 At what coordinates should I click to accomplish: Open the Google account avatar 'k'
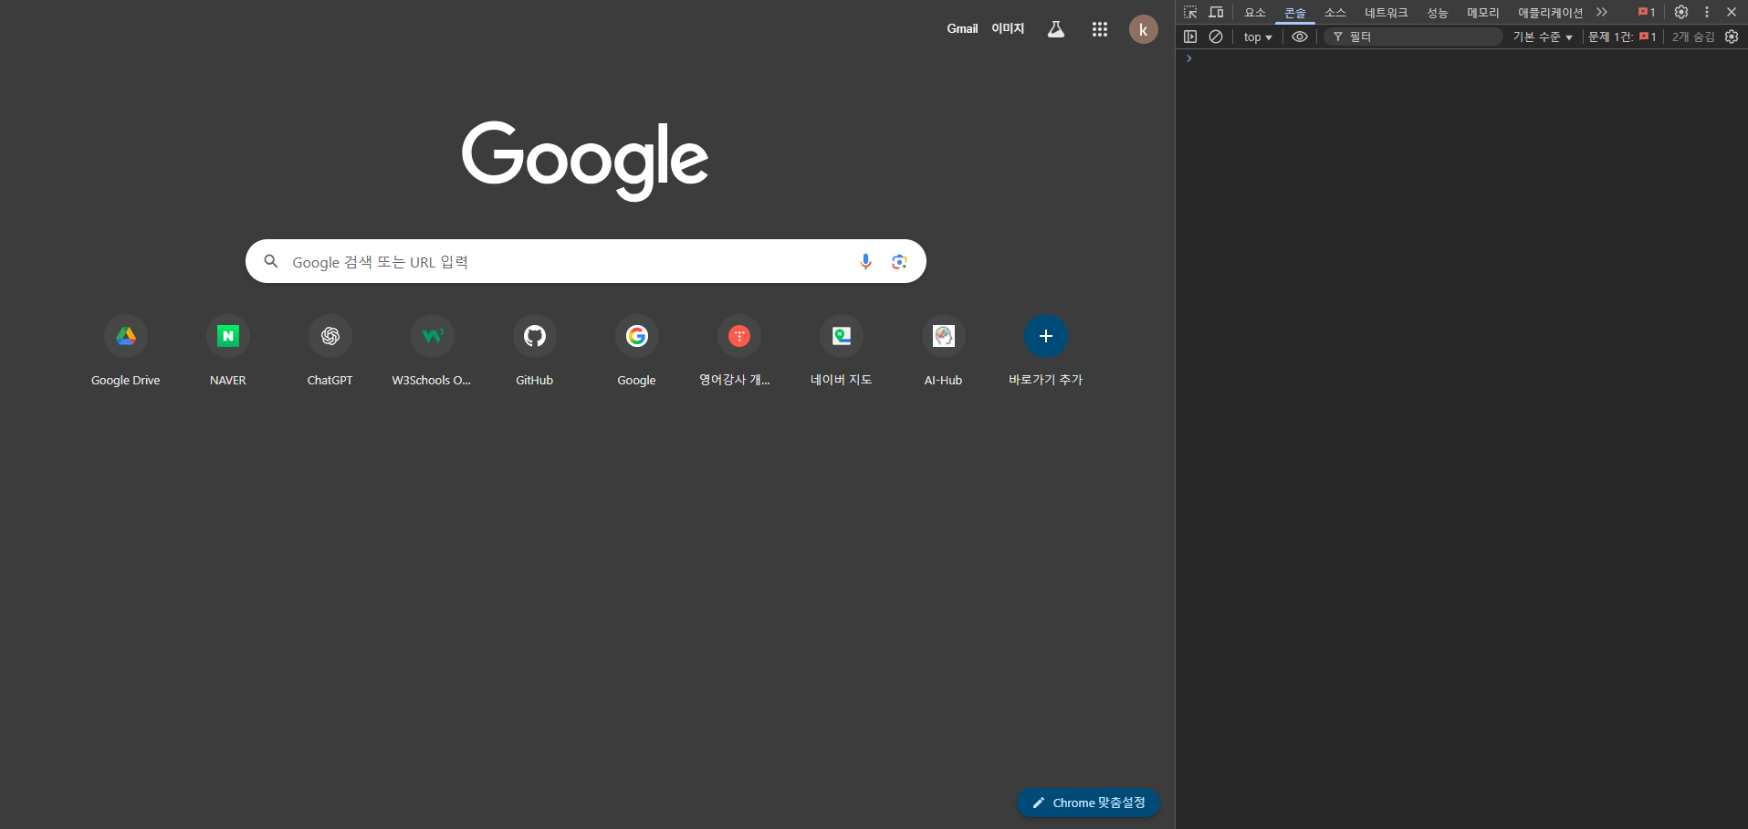coord(1144,29)
